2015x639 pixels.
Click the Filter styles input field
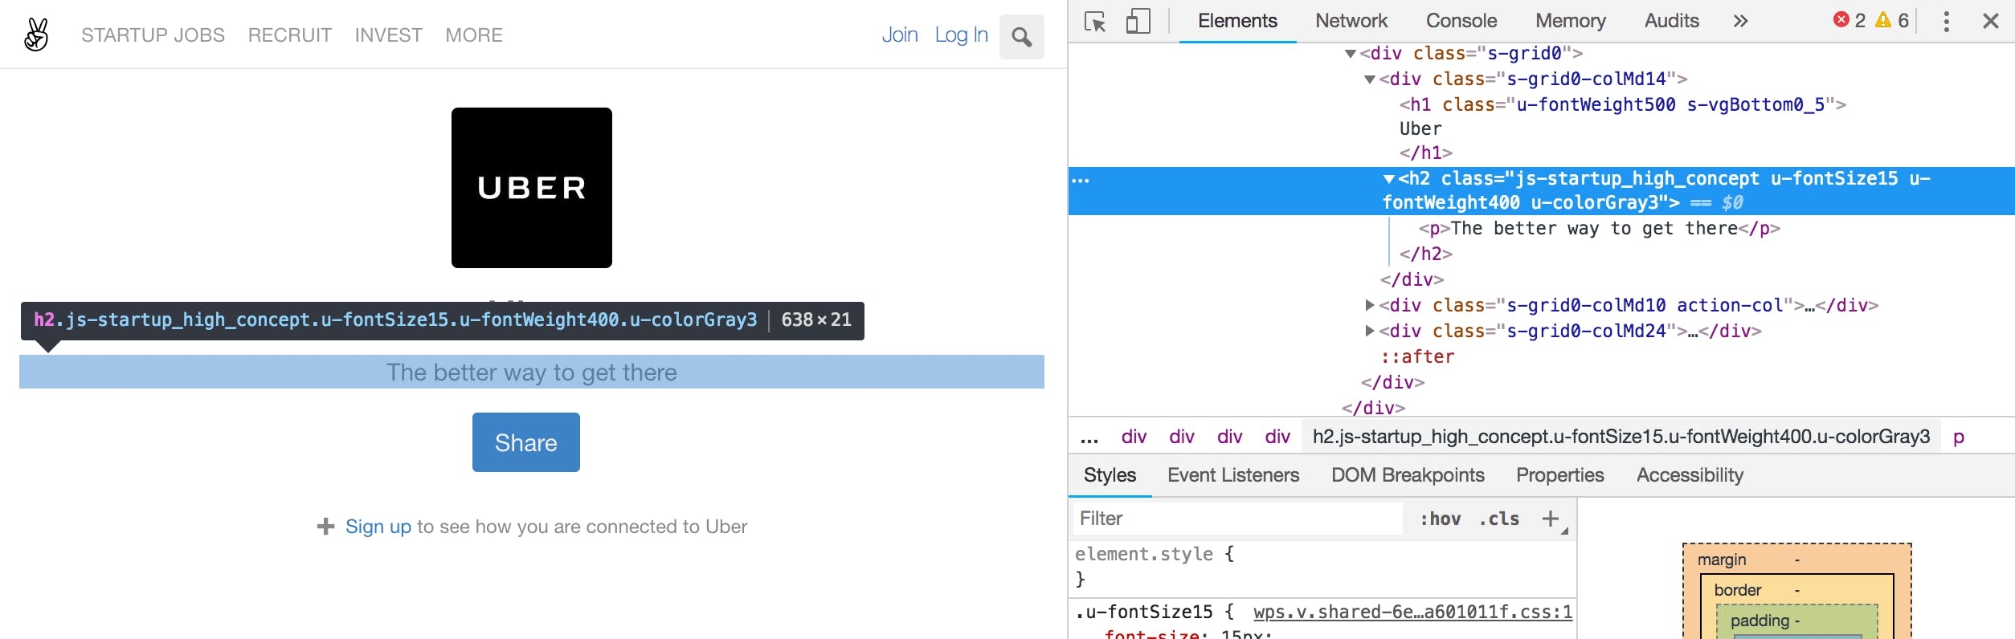click(x=1238, y=519)
